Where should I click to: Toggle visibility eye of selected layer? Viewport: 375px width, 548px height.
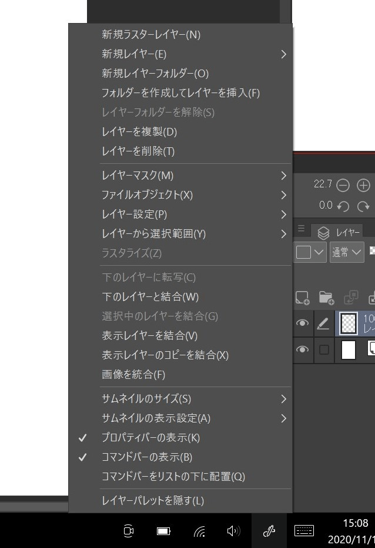302,323
